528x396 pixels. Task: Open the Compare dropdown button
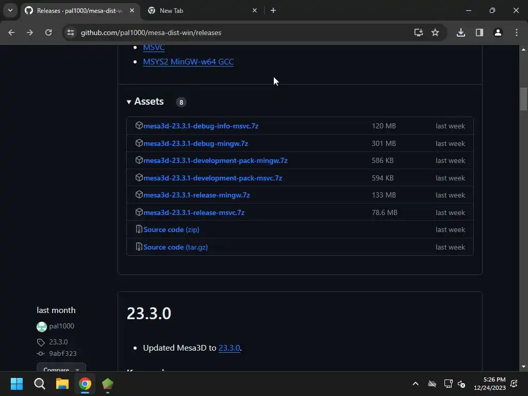click(x=61, y=367)
